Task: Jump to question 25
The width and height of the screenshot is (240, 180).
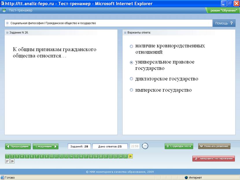Action: click(125, 156)
